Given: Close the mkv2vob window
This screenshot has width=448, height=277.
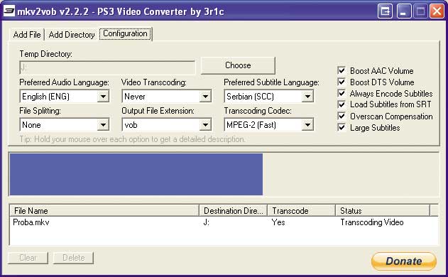Looking at the screenshot, I should pyautogui.click(x=437, y=11).
